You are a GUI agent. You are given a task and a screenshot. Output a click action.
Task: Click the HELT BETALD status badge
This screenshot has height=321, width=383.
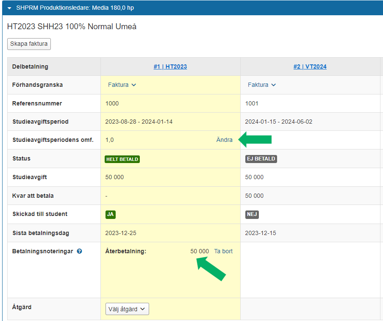122,159
